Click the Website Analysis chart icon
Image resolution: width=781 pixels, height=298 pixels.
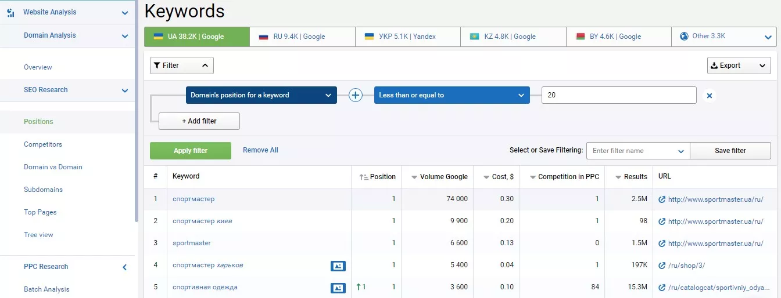[x=10, y=12]
